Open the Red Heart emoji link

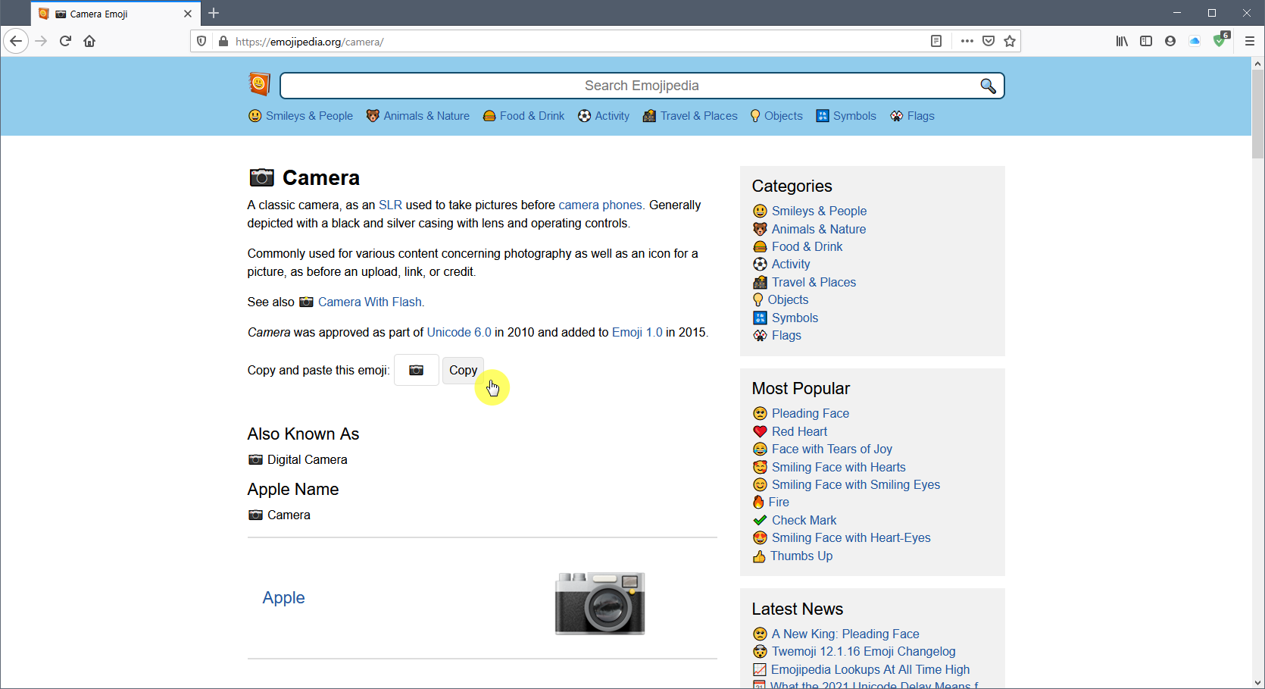click(x=799, y=431)
